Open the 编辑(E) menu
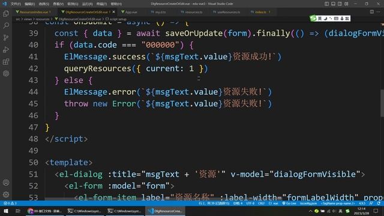 click(x=29, y=4)
